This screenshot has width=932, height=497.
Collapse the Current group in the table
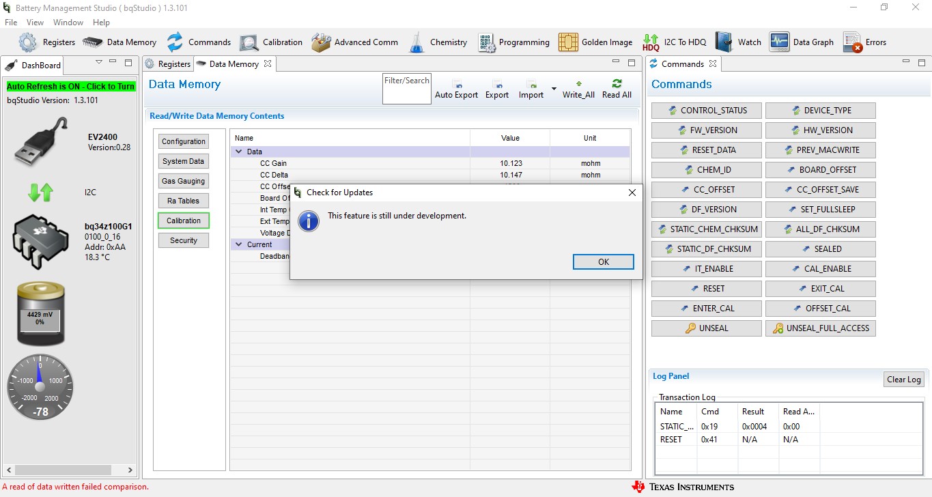pyautogui.click(x=239, y=244)
